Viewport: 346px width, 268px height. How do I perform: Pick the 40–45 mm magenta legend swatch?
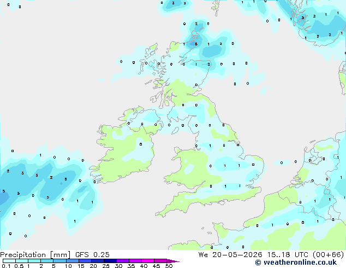[x=148, y=261]
